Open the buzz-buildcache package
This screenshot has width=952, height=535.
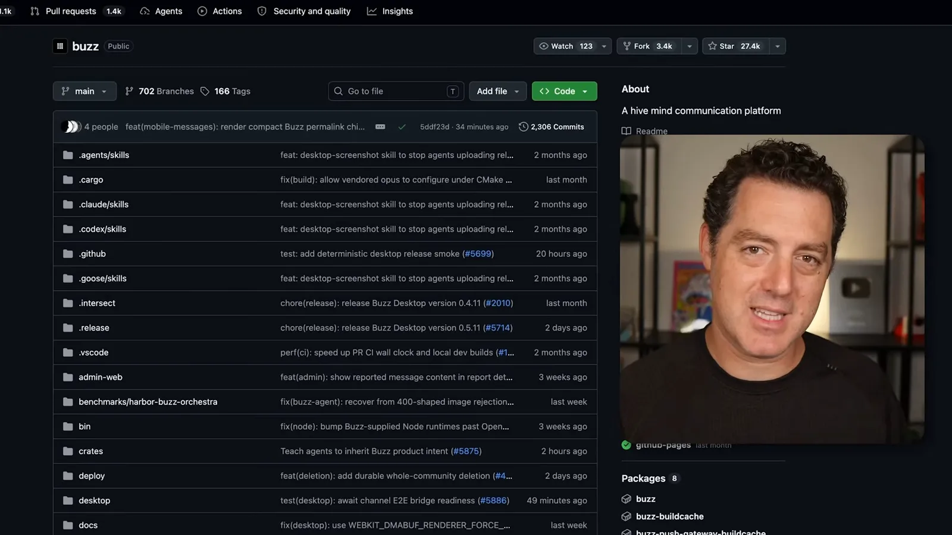tap(669, 517)
